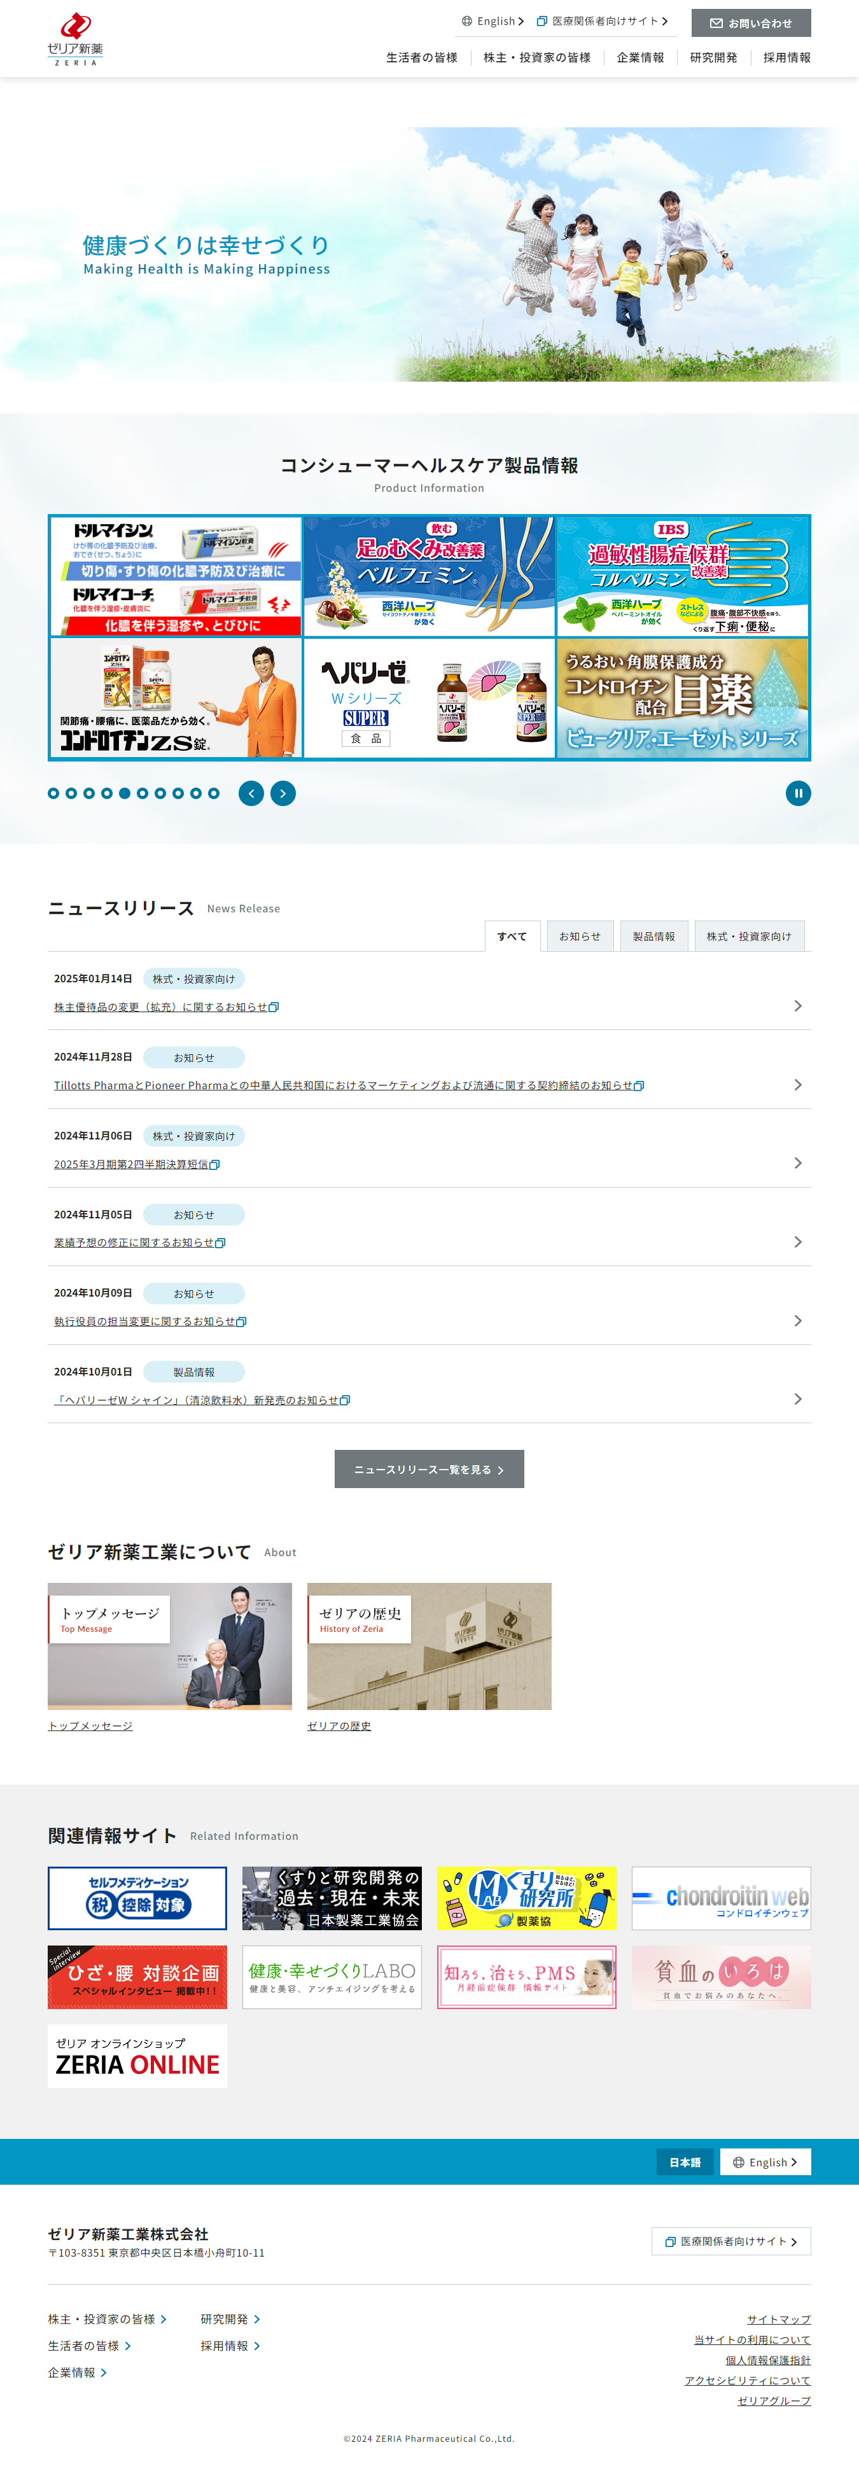Click the お問い合わせ contact button

750,23
